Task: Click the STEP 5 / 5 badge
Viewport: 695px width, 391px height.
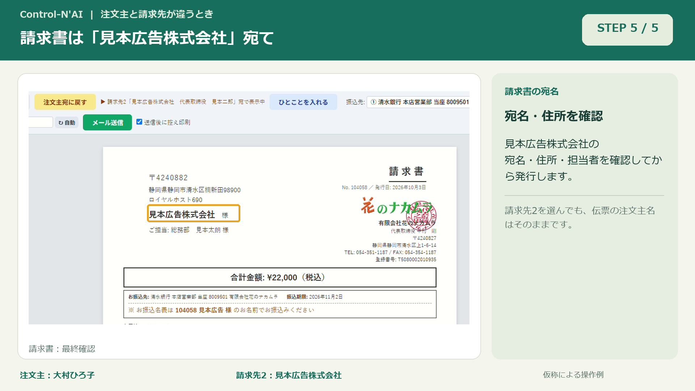Action: coord(627,30)
